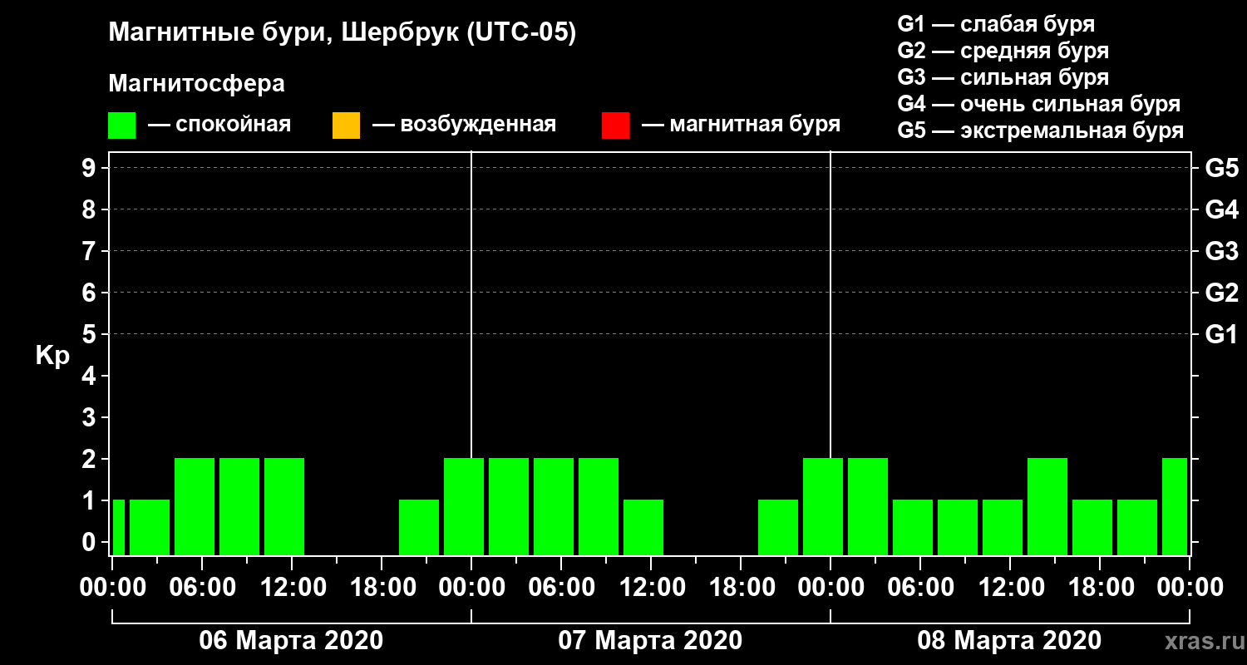Click the Kp 1 bar at 19:00 on 06 Марта

(x=419, y=527)
